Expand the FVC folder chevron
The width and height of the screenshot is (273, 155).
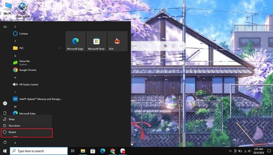point(59,48)
